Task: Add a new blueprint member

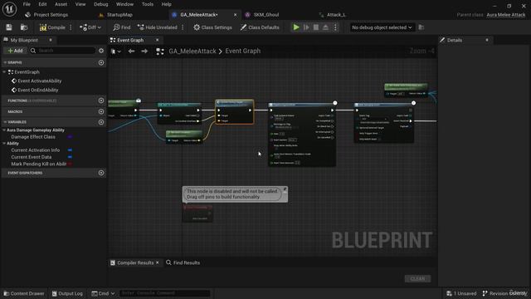Action: click(16, 51)
